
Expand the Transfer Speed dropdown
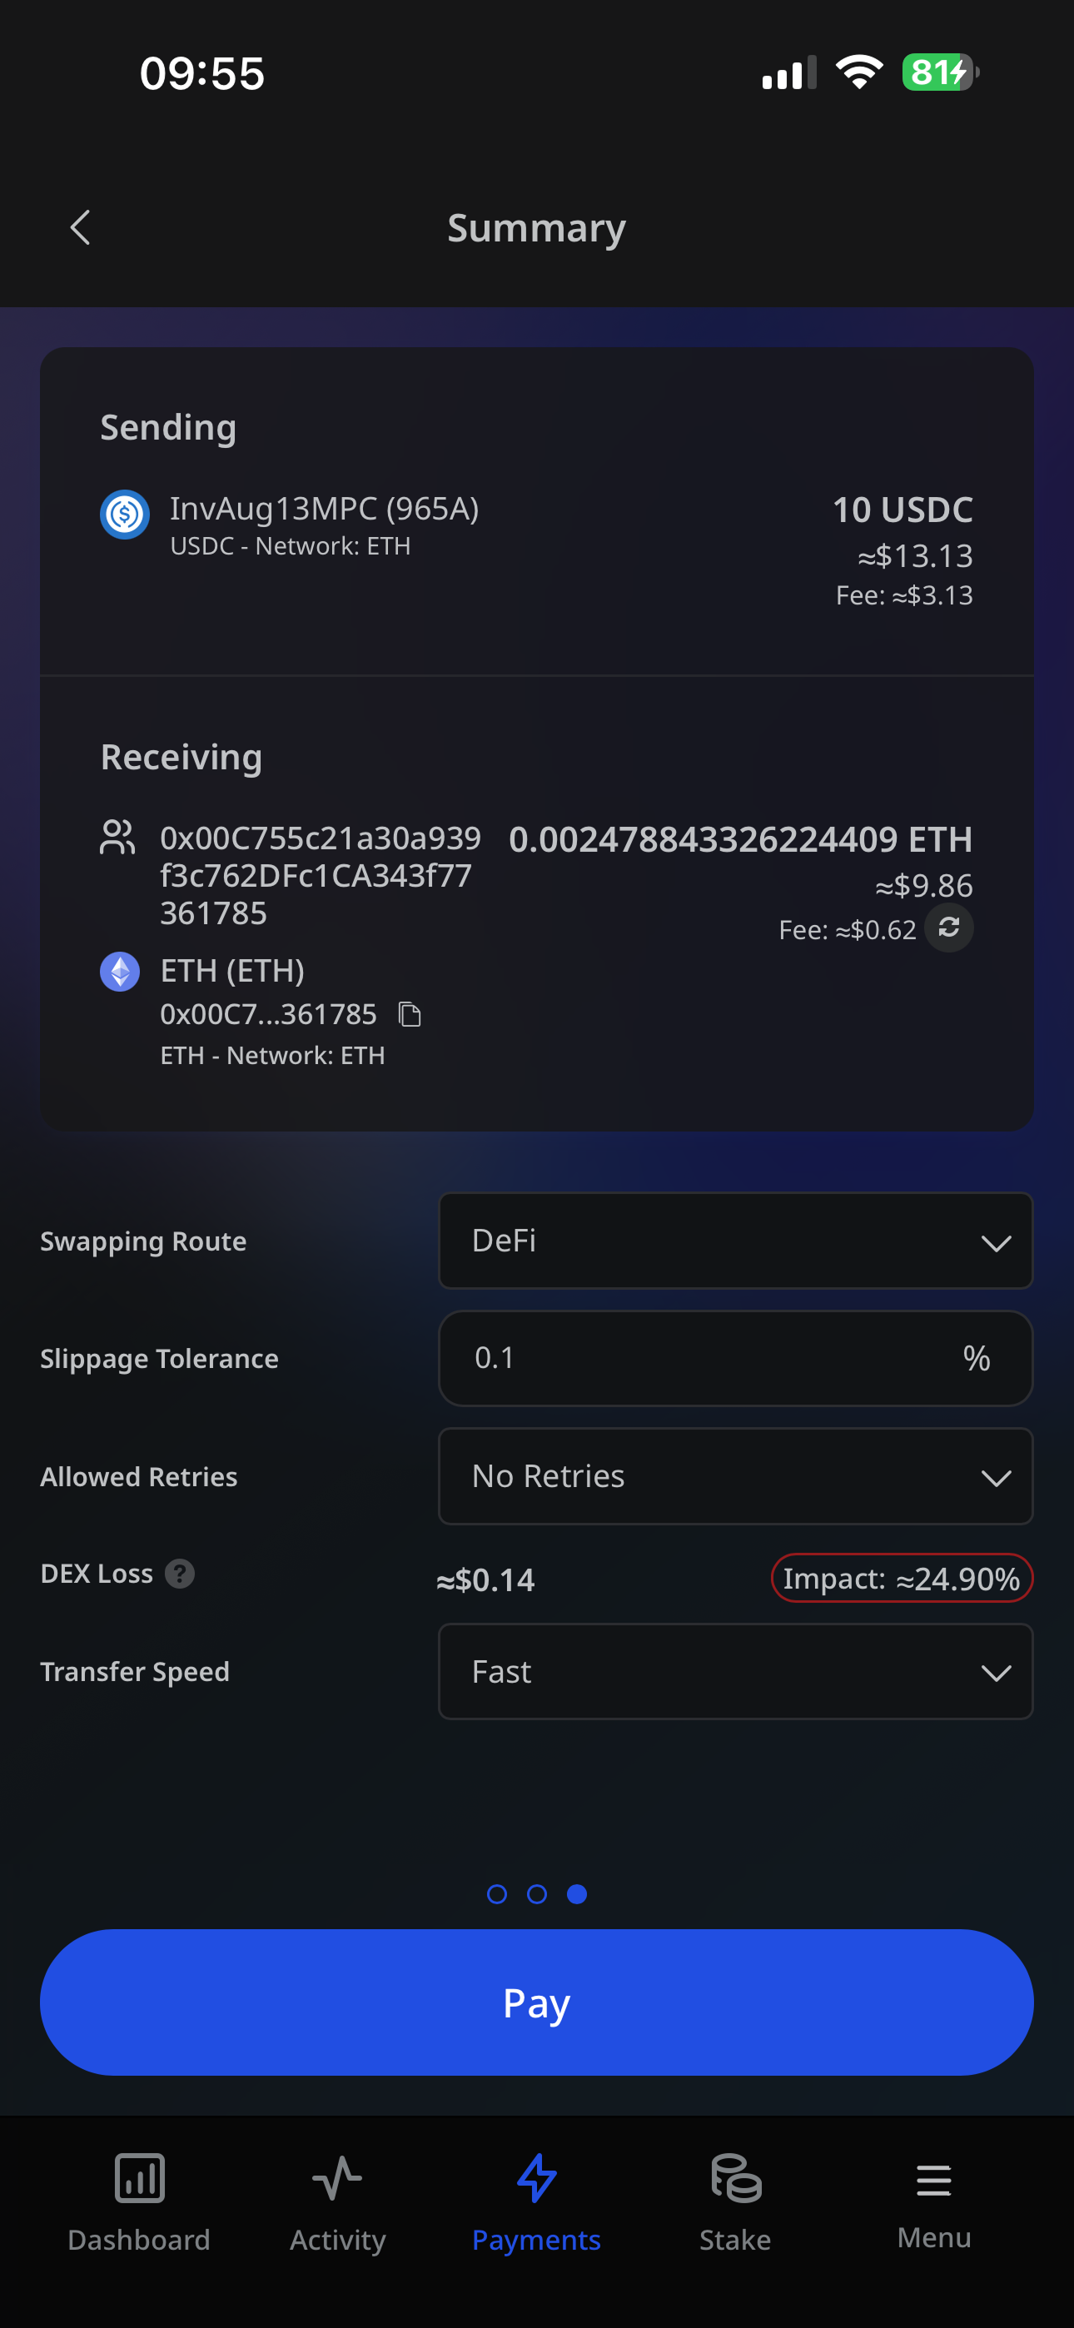[735, 1671]
